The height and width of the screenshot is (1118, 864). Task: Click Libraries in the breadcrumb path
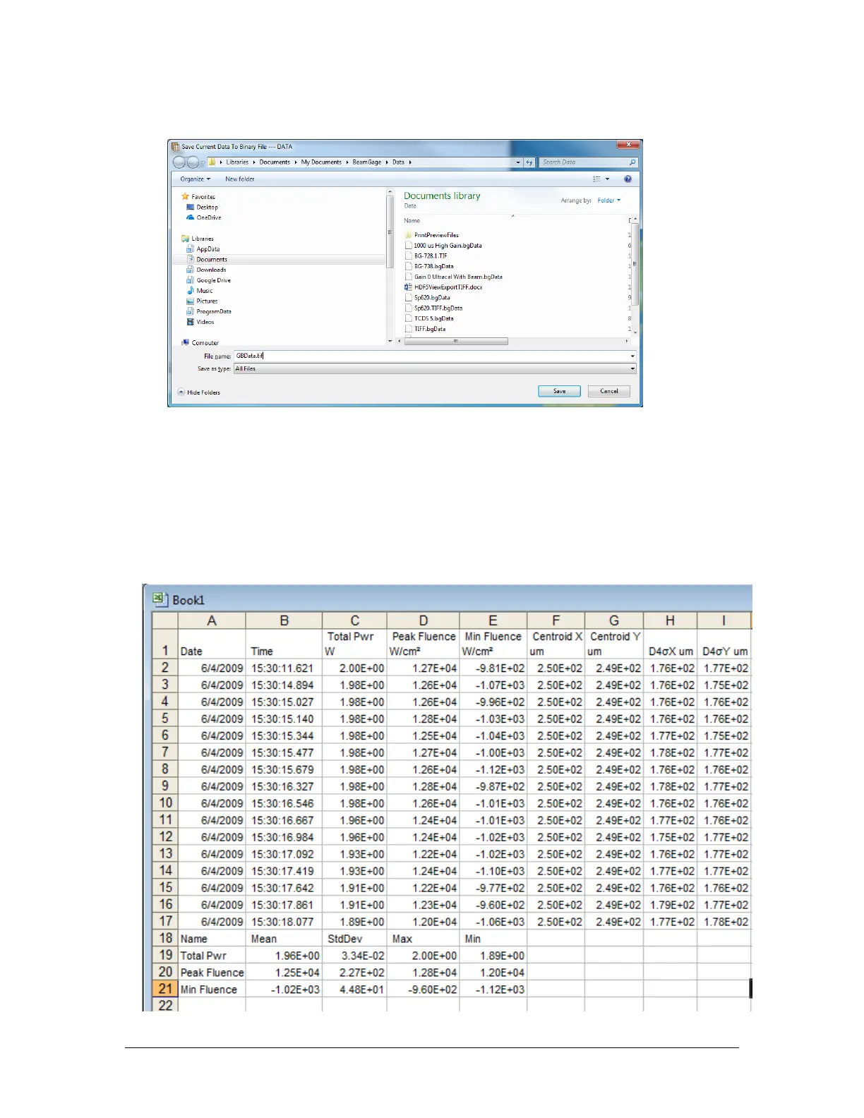237,162
